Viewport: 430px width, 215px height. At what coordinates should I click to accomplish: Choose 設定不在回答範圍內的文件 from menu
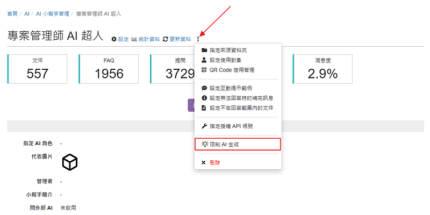tap(241, 107)
